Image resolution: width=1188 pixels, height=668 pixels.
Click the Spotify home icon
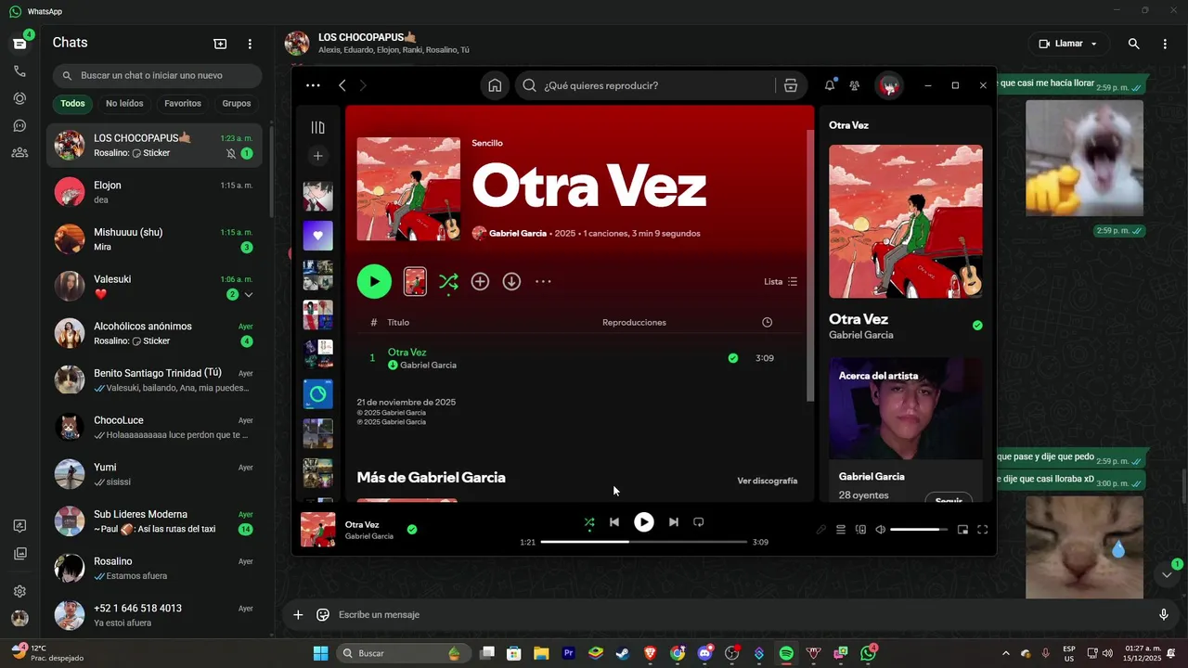pyautogui.click(x=495, y=85)
